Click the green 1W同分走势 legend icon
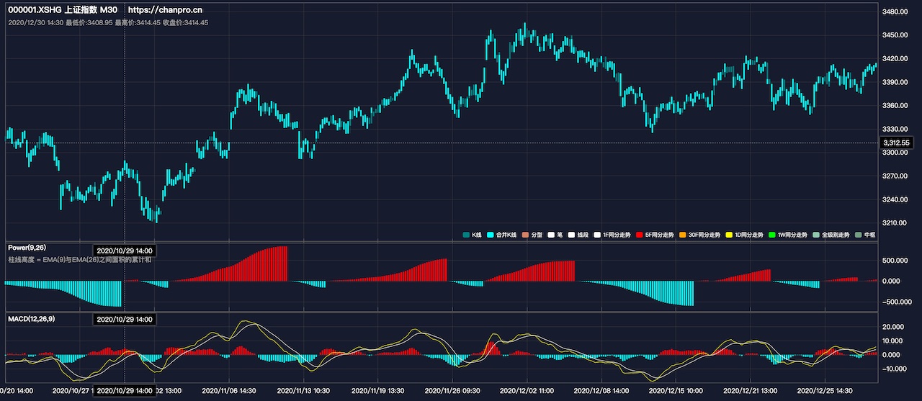The width and height of the screenshot is (922, 401). coord(771,235)
